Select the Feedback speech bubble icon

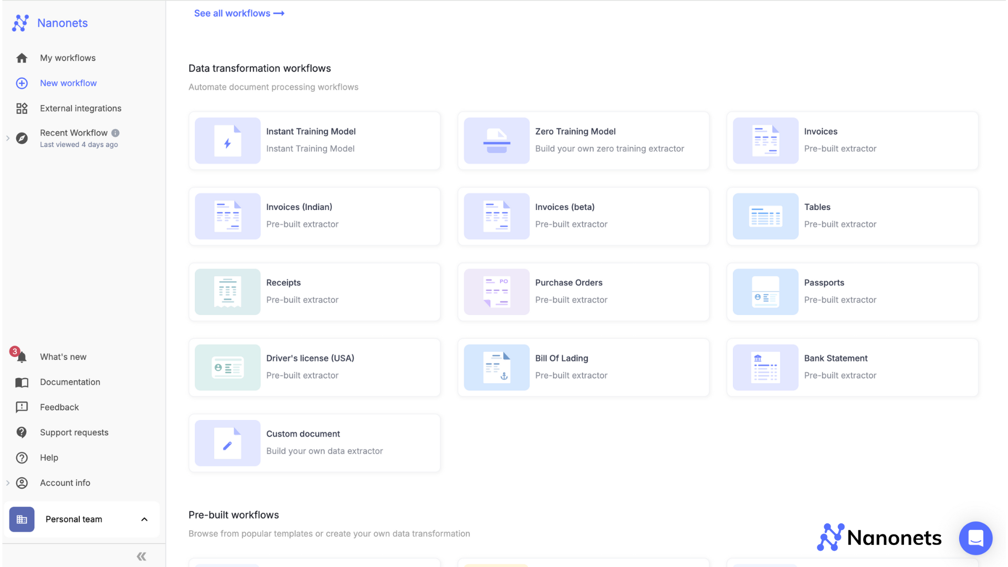(22, 407)
